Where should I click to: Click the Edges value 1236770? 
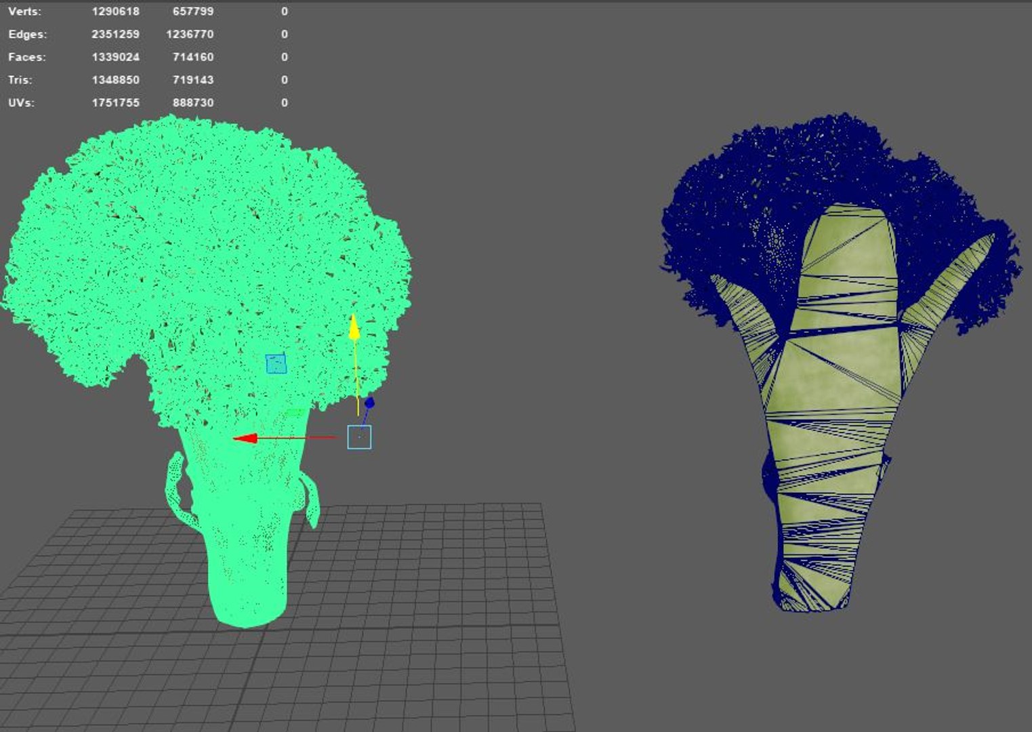tap(190, 35)
